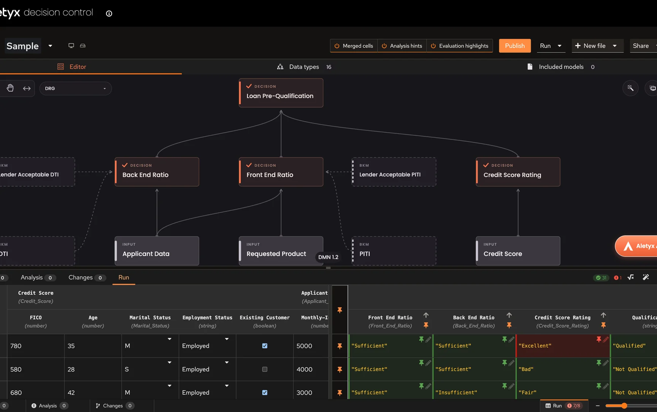657x412 pixels.
Task: Click the Lender Acceptable PITI BKM node
Action: (394, 172)
